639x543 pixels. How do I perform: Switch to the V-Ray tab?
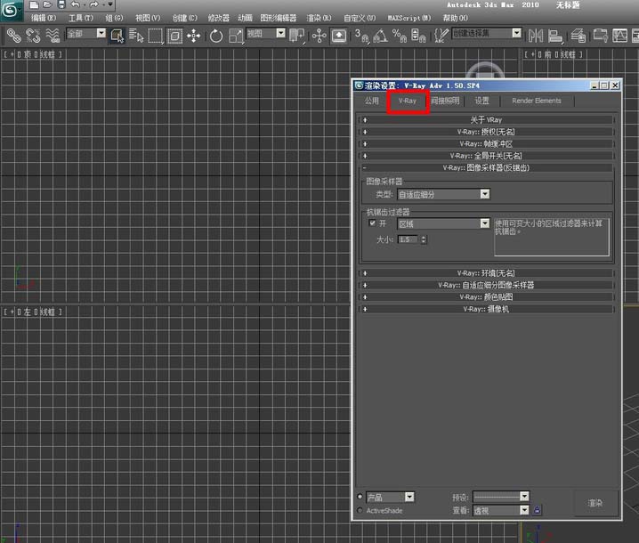tap(408, 101)
